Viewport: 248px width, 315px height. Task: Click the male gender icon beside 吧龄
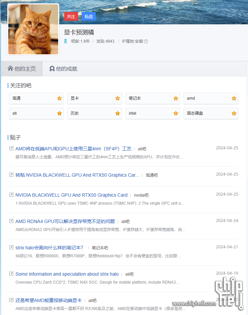(65, 41)
